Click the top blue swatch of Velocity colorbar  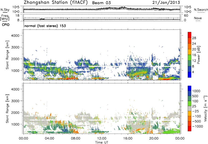190,88
